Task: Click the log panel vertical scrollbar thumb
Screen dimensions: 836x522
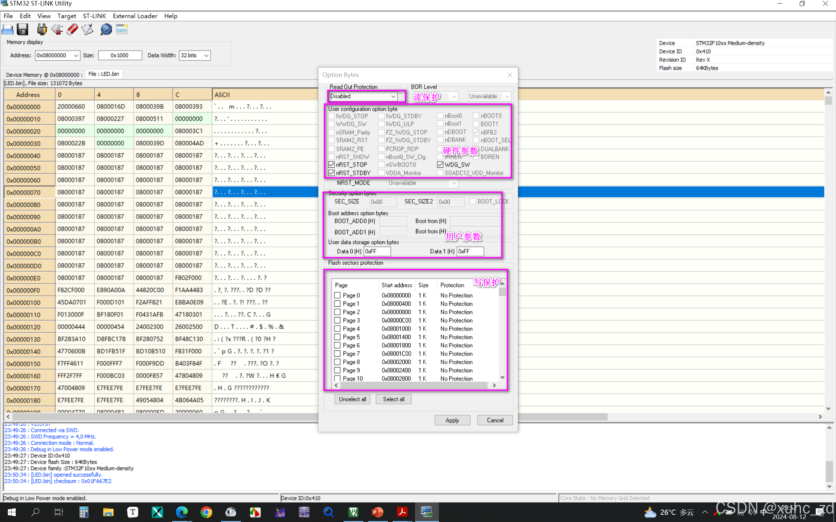Action: click(829, 471)
